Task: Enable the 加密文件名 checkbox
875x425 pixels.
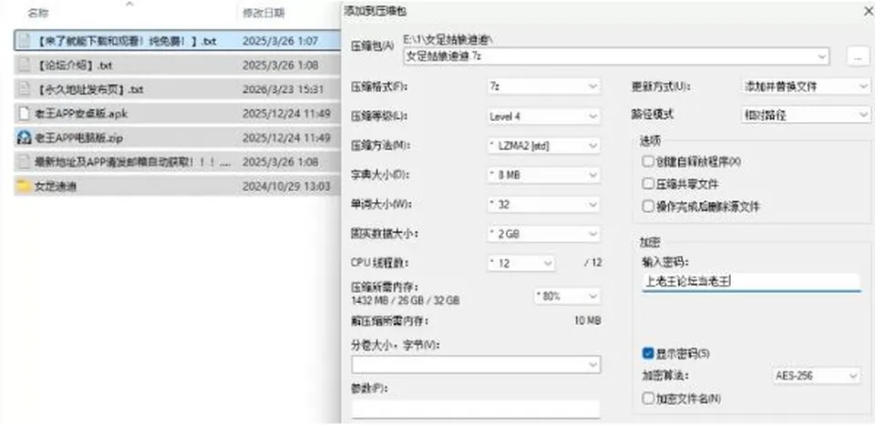Action: click(648, 399)
